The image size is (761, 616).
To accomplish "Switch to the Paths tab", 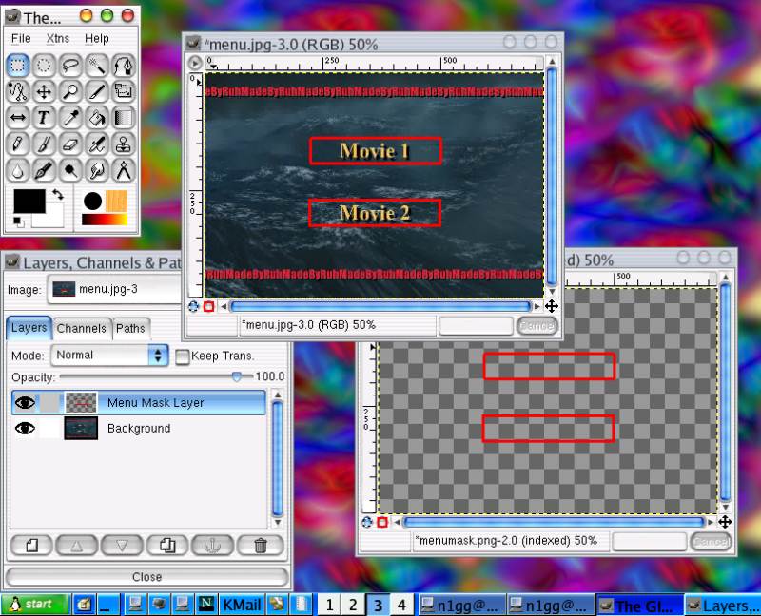I will pyautogui.click(x=130, y=328).
